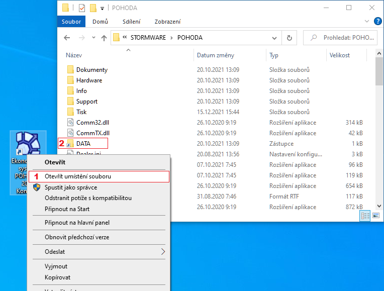Open the Zobrazení ribbon tab
The width and height of the screenshot is (384, 291).
pyautogui.click(x=167, y=22)
